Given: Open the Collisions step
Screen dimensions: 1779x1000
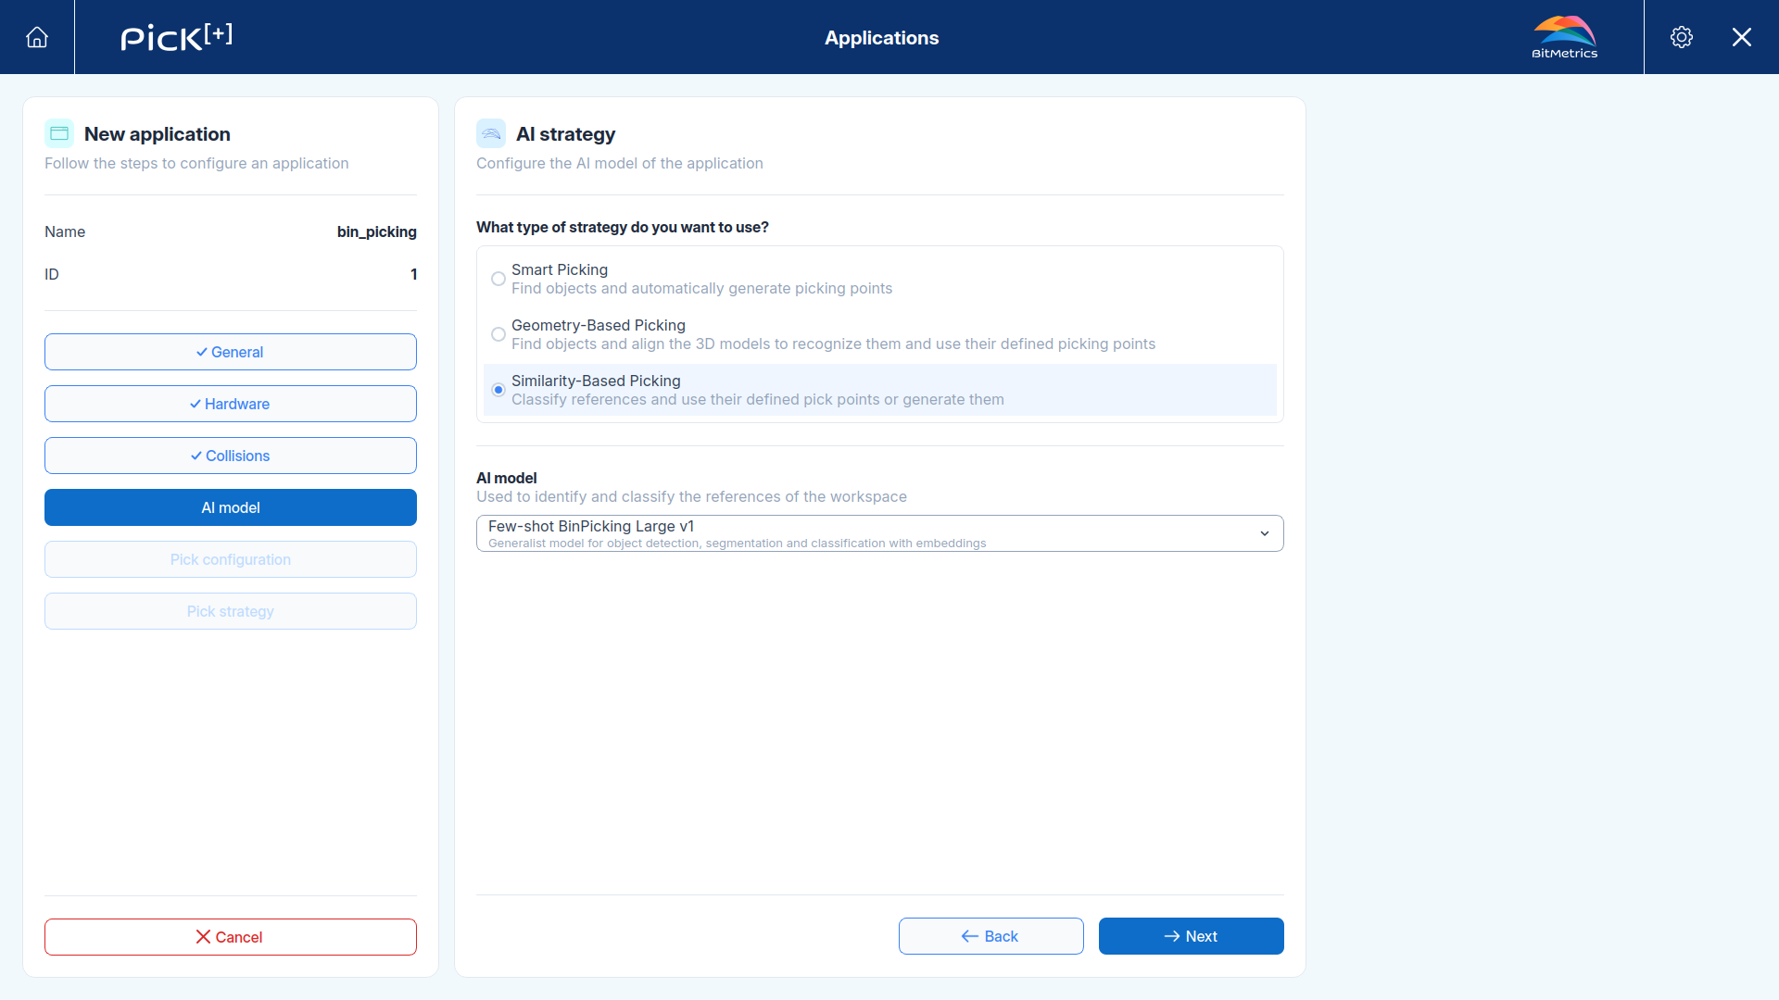Looking at the screenshot, I should click(x=231, y=456).
